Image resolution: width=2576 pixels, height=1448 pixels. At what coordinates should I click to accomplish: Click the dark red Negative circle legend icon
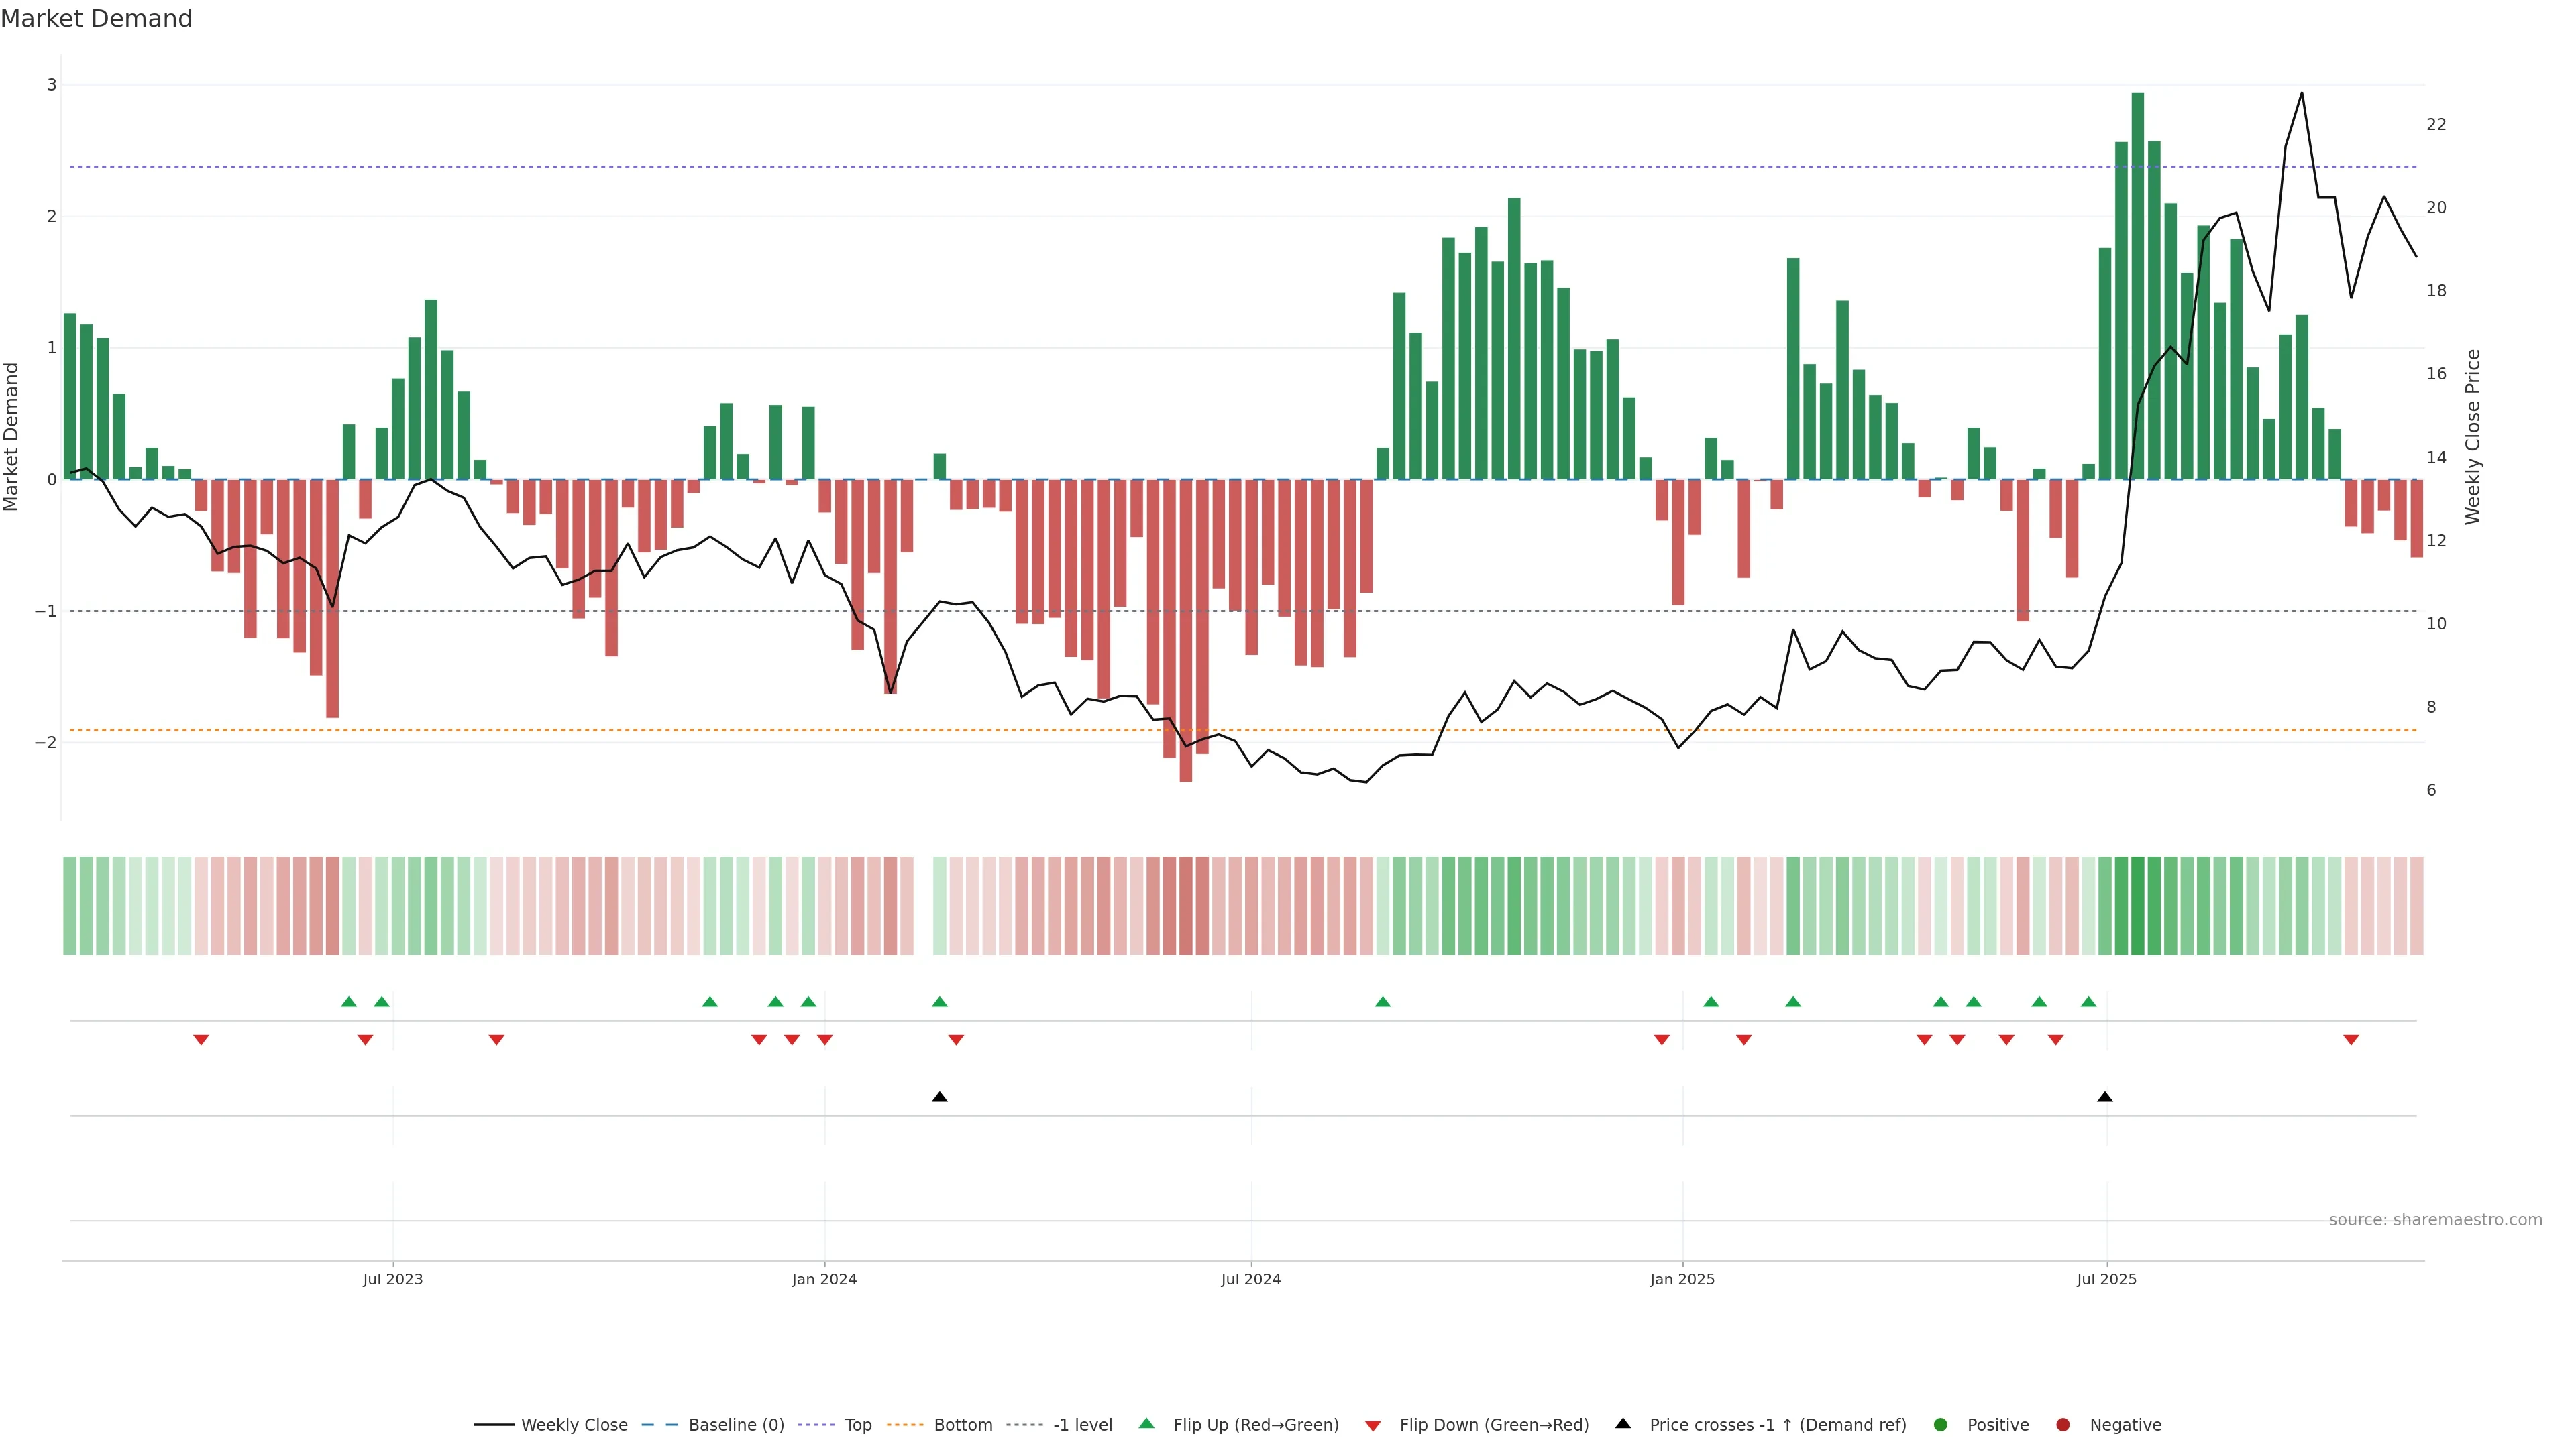tap(2063, 1424)
